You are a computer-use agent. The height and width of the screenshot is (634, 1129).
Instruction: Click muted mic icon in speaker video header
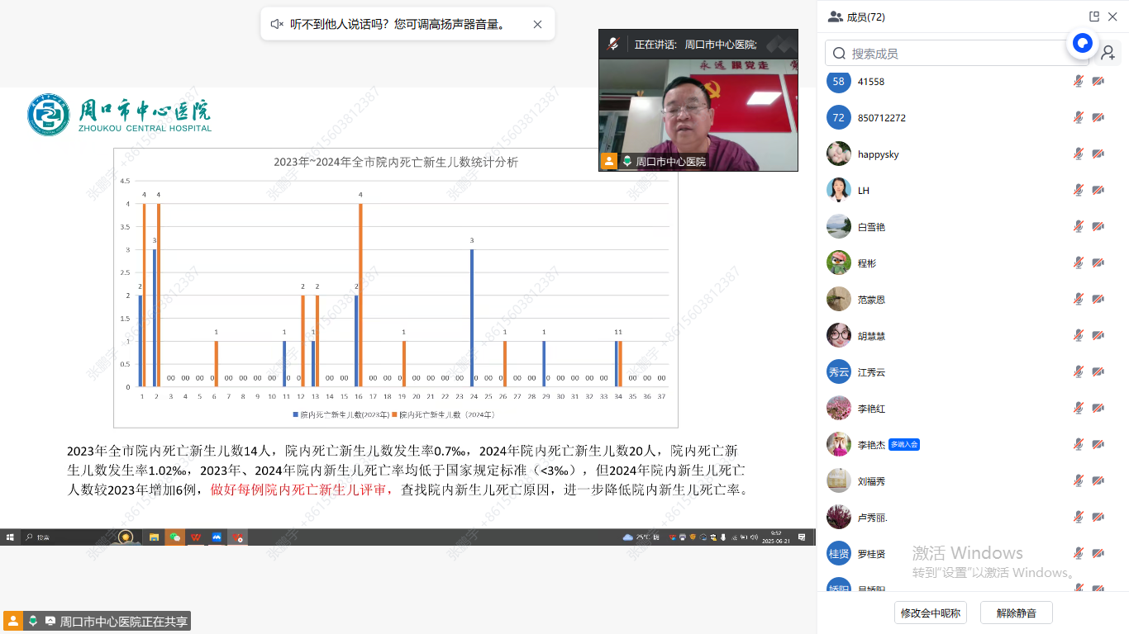click(x=613, y=44)
